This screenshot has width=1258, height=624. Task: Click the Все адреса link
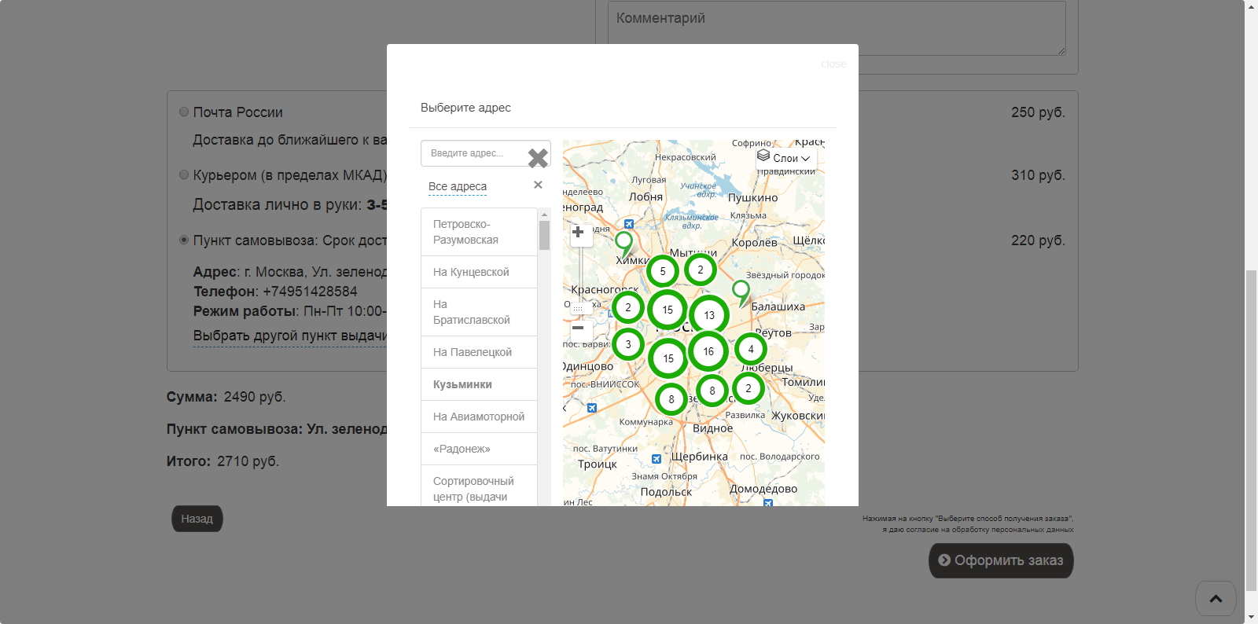[x=458, y=186]
